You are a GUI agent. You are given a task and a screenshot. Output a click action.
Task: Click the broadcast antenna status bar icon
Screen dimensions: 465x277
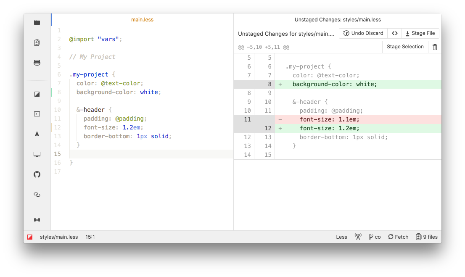pos(358,237)
